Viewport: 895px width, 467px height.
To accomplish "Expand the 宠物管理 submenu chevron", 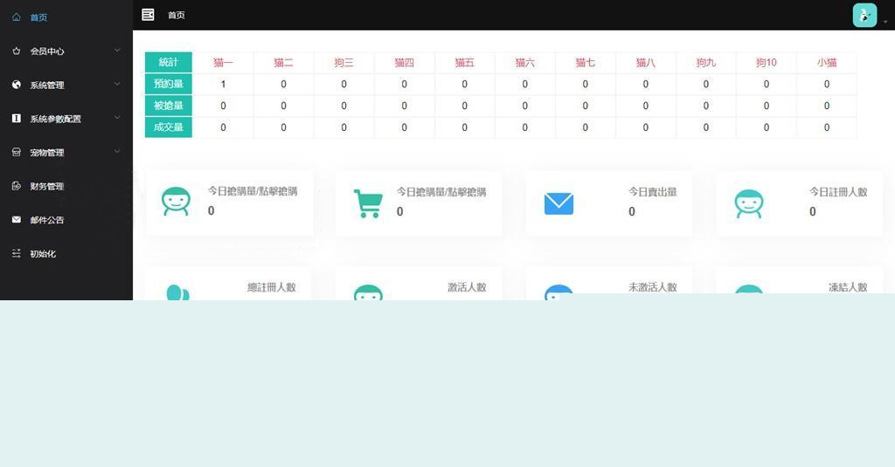I will pos(117,152).
